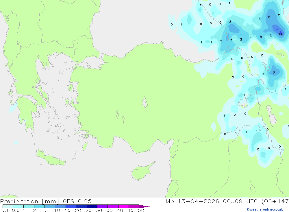
Task: Click the '0.5' legend scale label
Action: click(16, 210)
